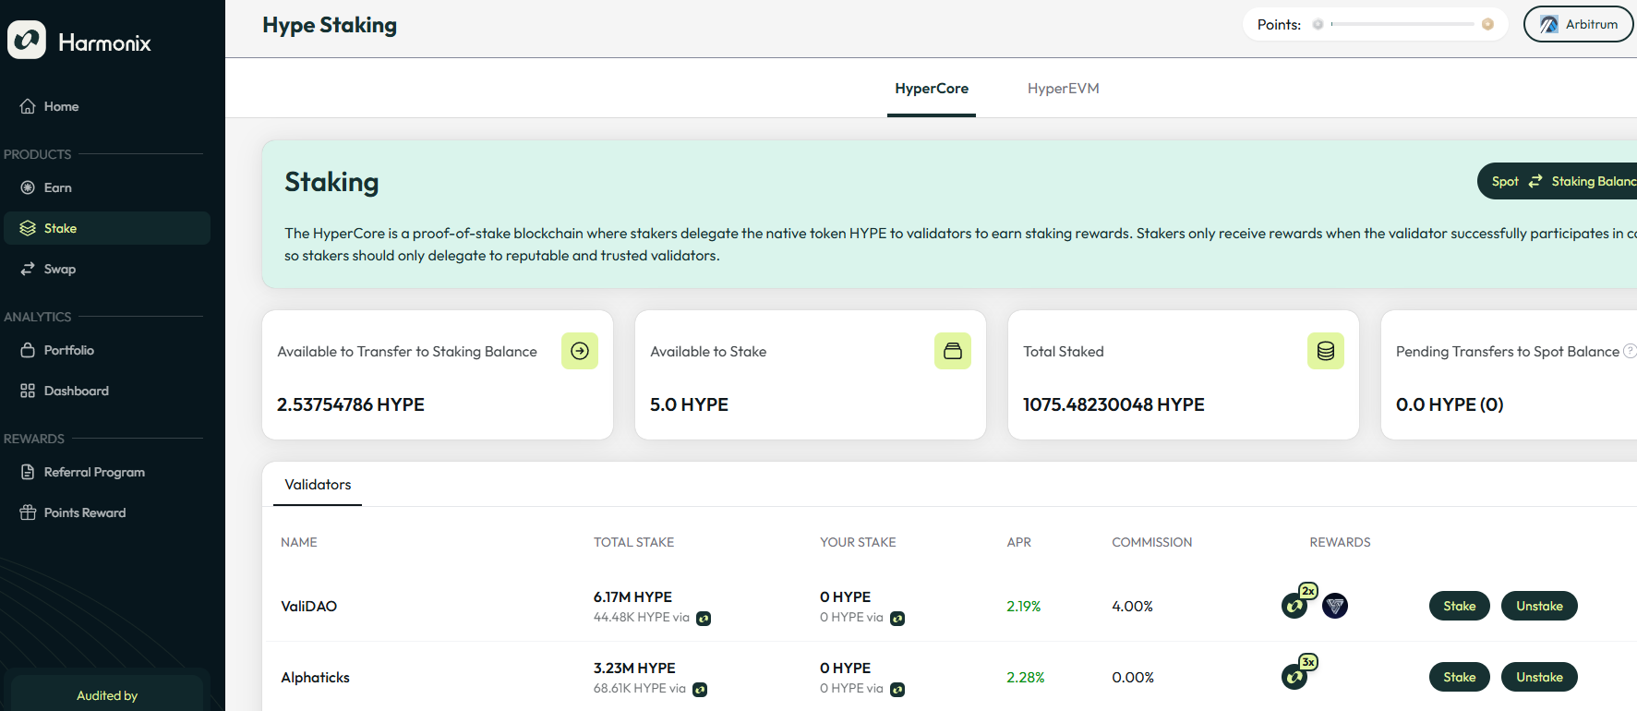Viewport: 1637px width, 711px height.
Task: Click the 1075.48230048 HYPE total staked value
Action: click(1113, 404)
